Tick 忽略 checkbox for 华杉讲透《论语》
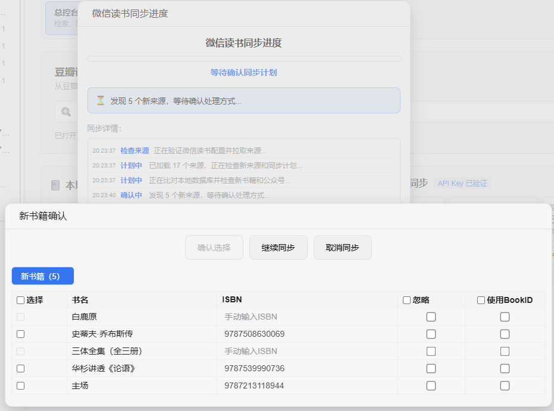 pyautogui.click(x=431, y=369)
